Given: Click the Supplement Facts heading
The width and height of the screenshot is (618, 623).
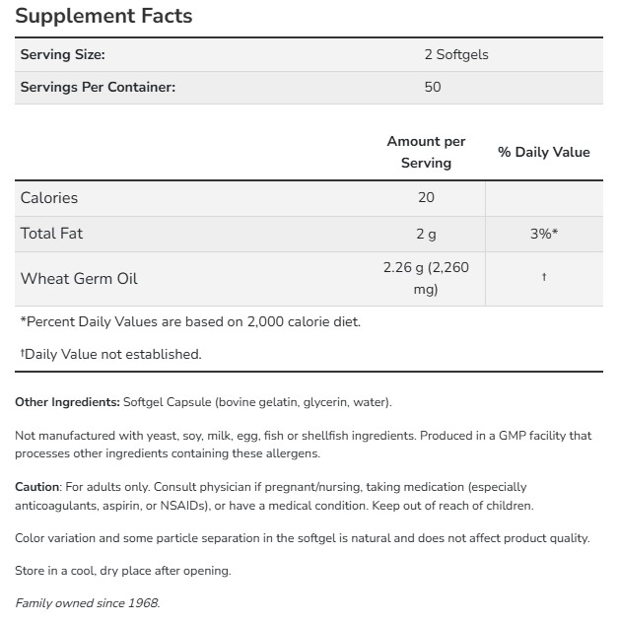Looking at the screenshot, I should pyautogui.click(x=103, y=16).
